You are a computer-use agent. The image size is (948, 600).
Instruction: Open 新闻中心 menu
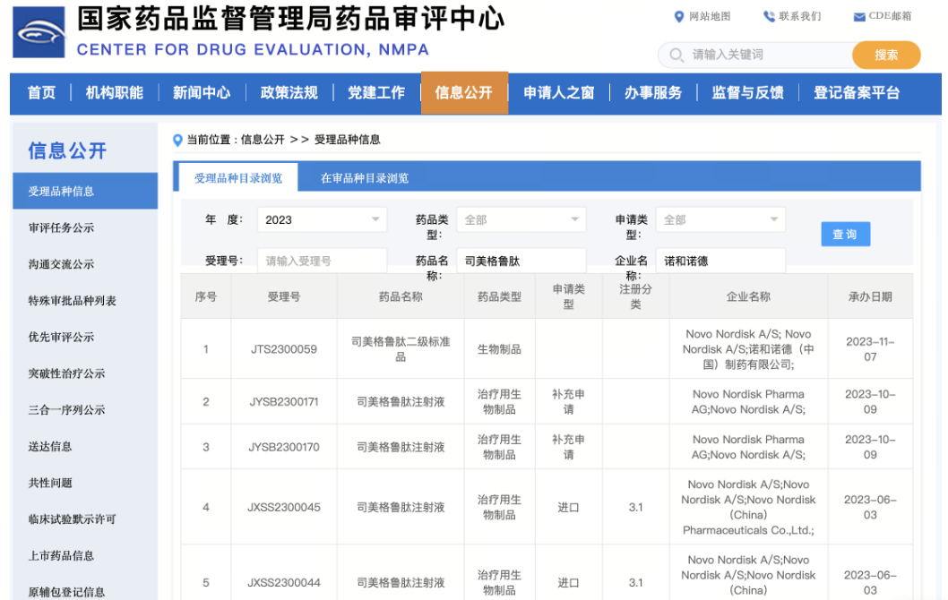pyautogui.click(x=202, y=92)
